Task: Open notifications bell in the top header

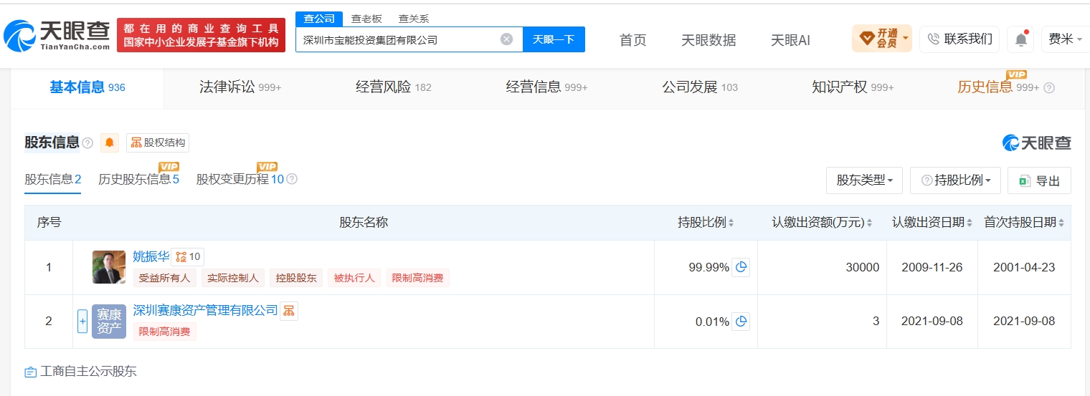Action: (x=1020, y=39)
